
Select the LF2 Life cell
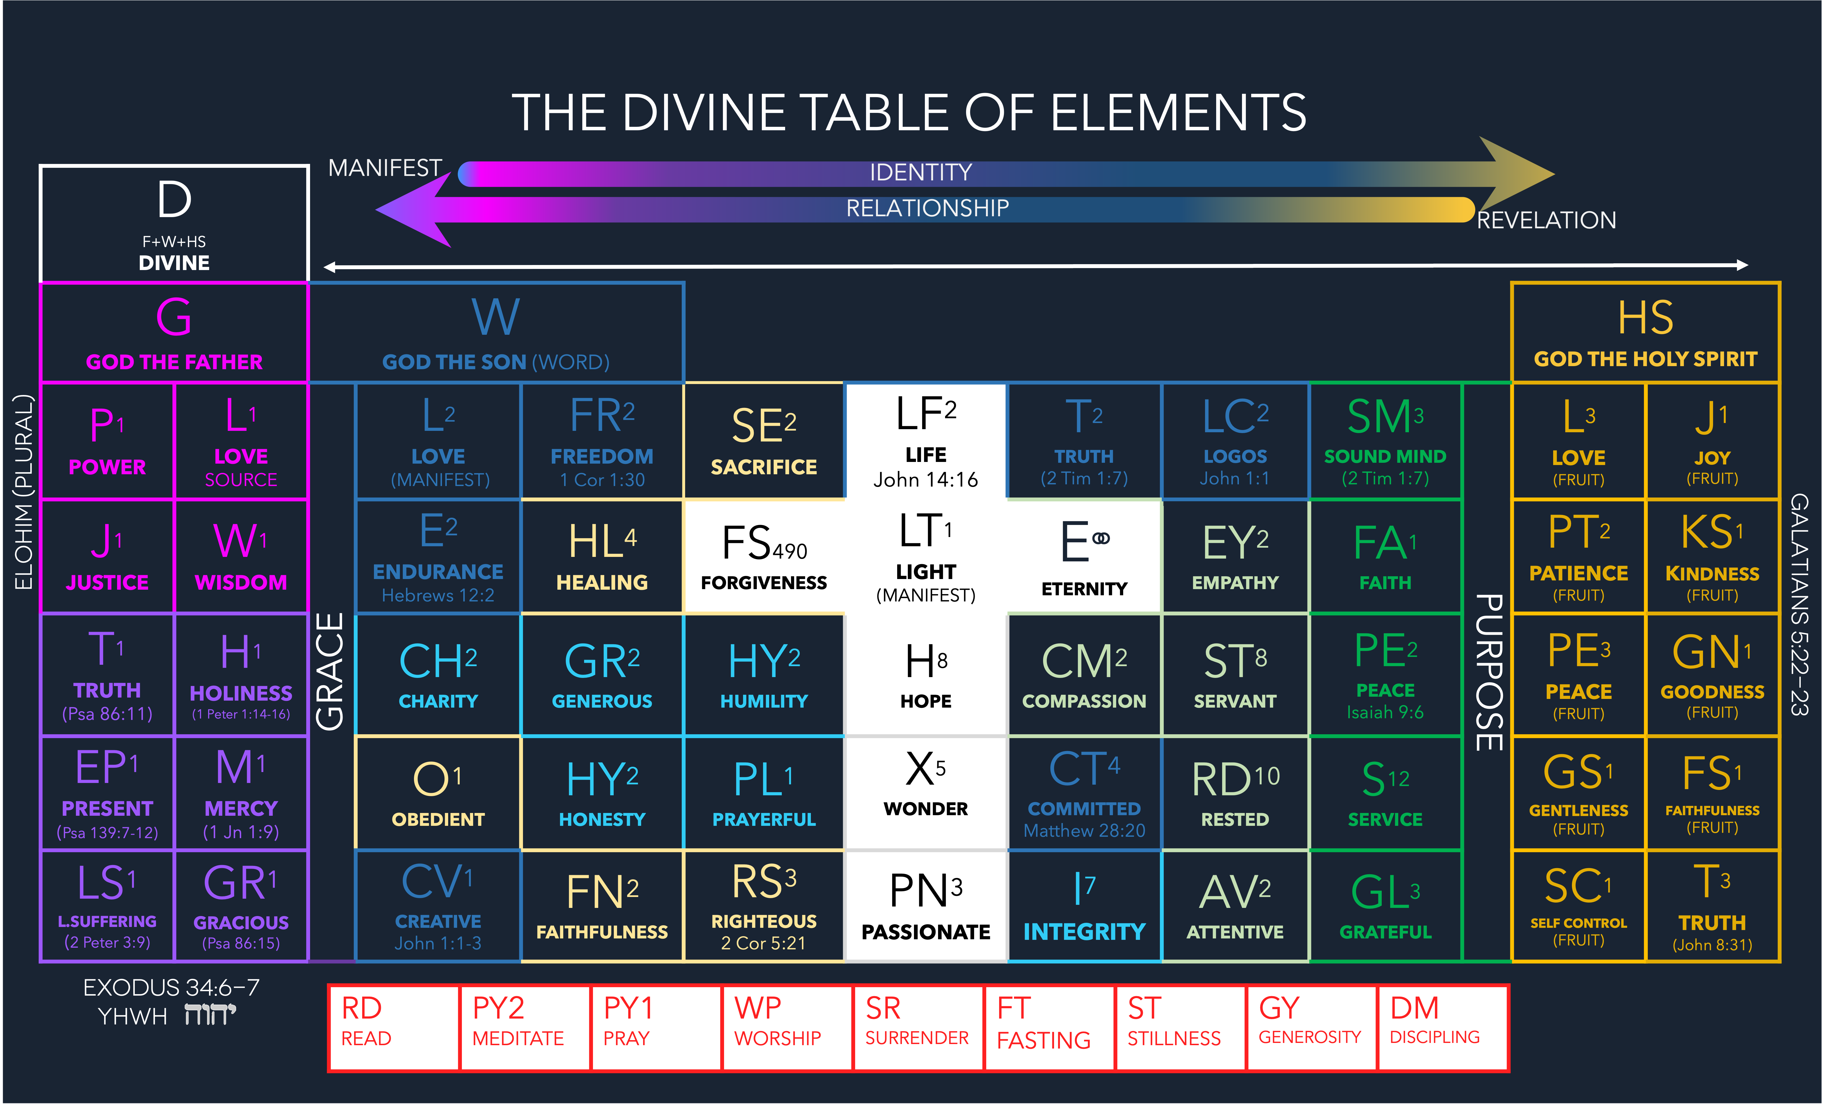[926, 441]
